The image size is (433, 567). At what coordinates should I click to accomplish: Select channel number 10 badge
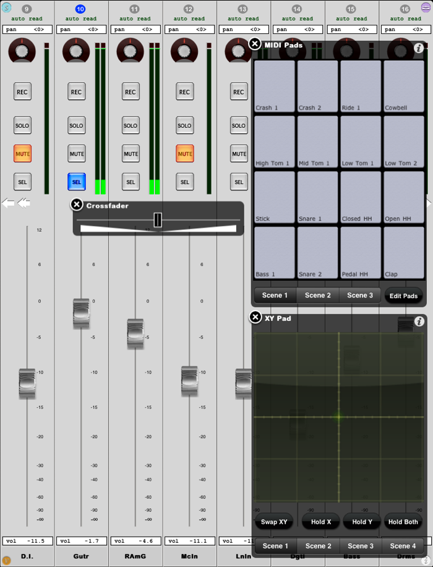coord(80,9)
